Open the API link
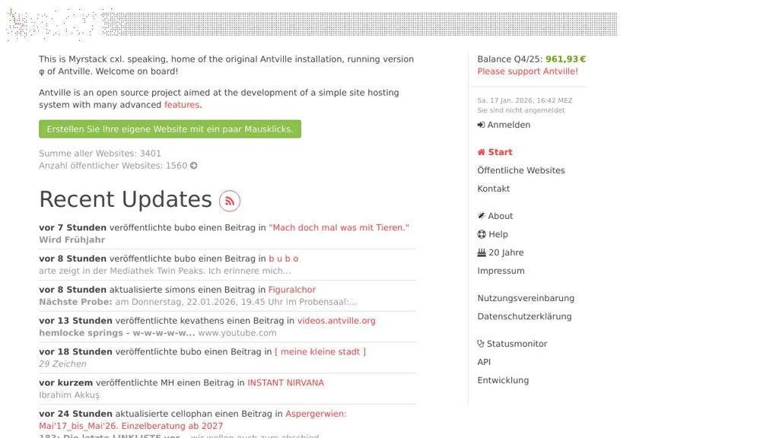 click(x=484, y=362)
